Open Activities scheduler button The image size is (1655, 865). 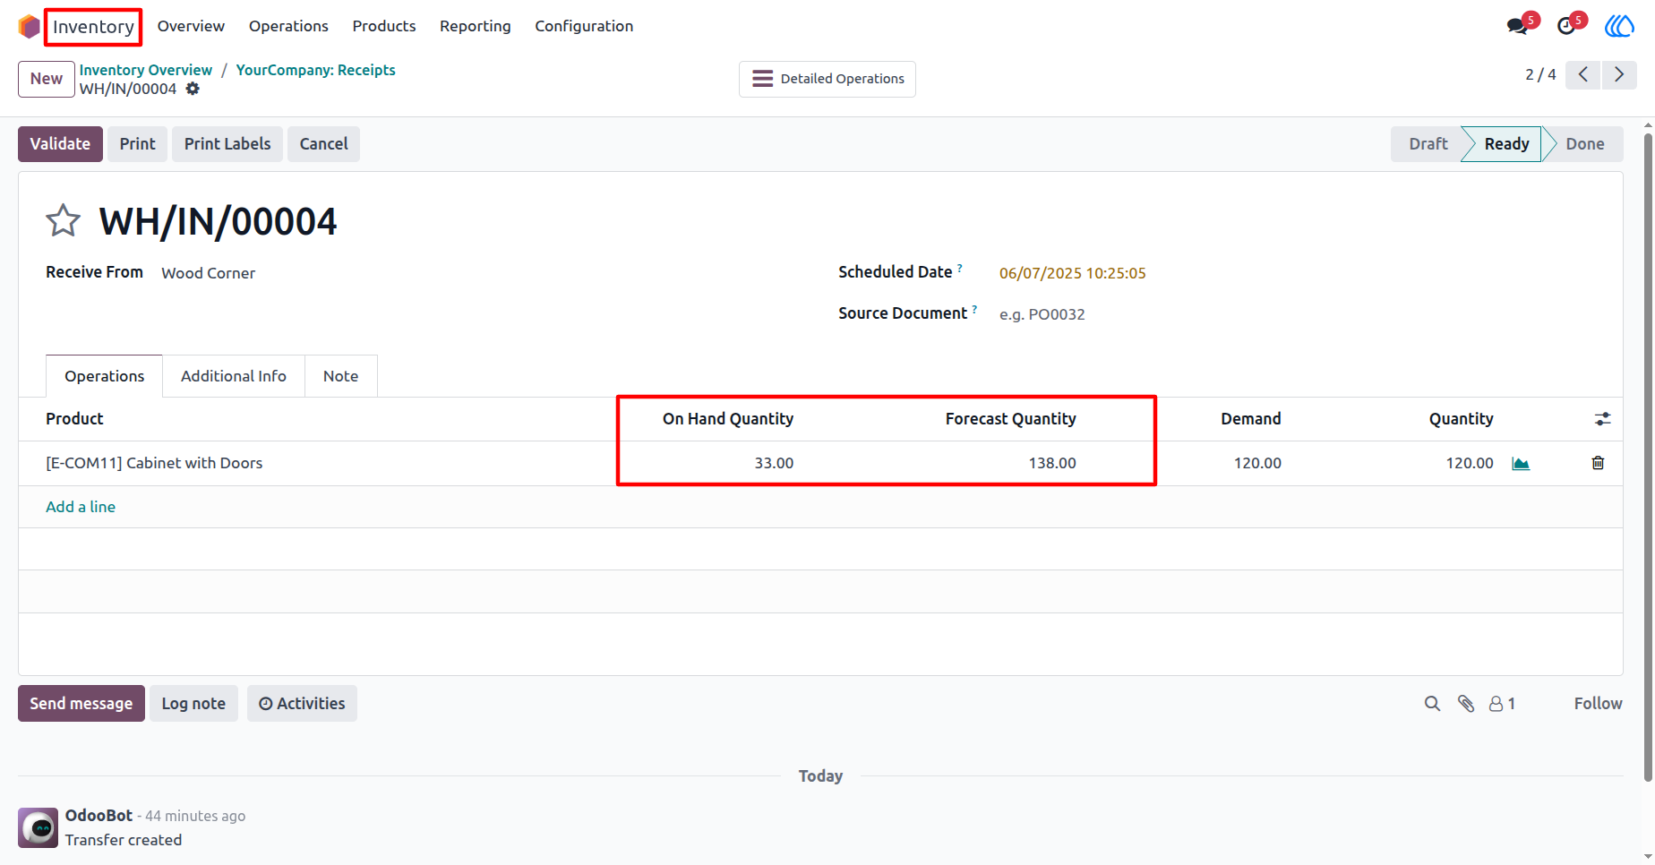click(x=302, y=704)
